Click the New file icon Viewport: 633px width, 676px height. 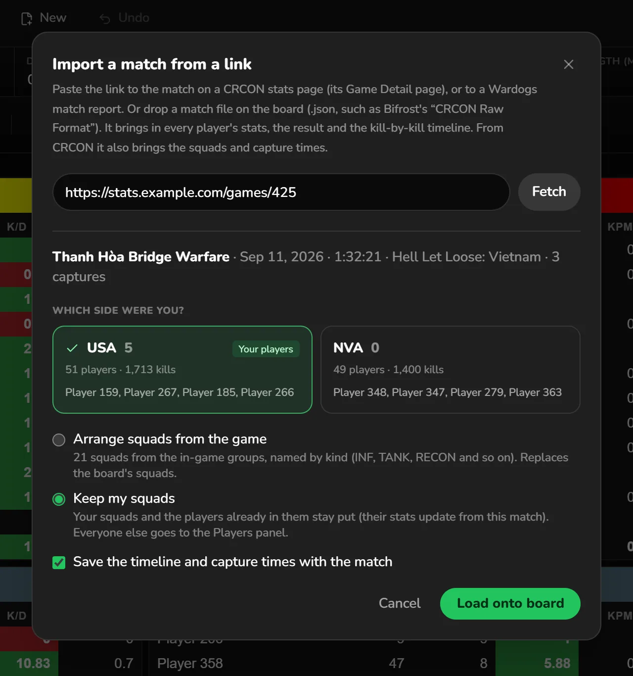click(26, 18)
